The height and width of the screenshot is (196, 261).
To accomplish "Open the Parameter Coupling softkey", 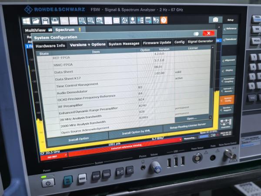I will (x=228, y=81).
